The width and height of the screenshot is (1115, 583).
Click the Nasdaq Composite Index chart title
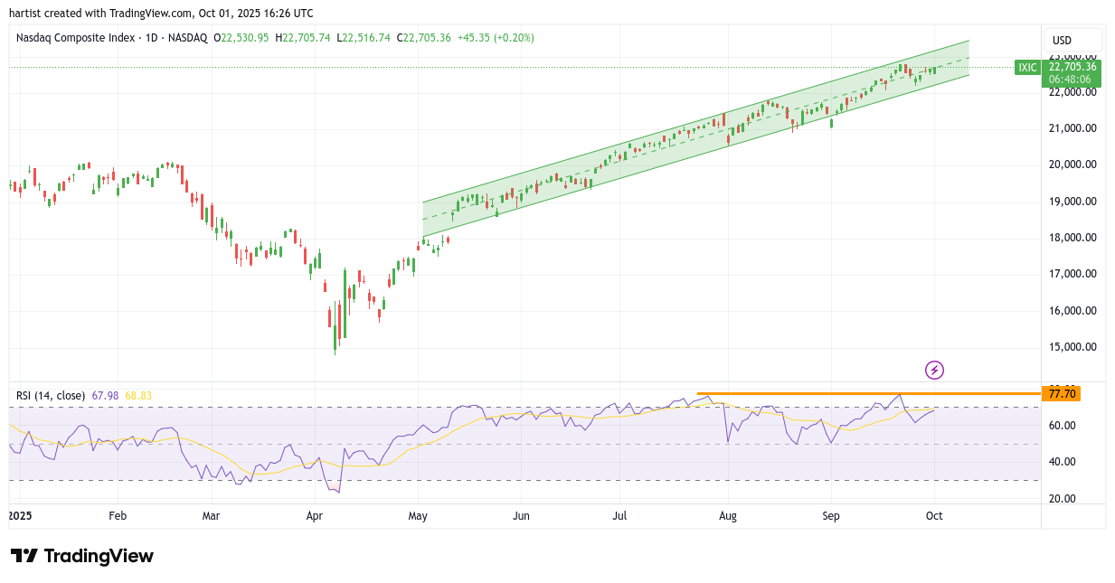pyautogui.click(x=75, y=38)
